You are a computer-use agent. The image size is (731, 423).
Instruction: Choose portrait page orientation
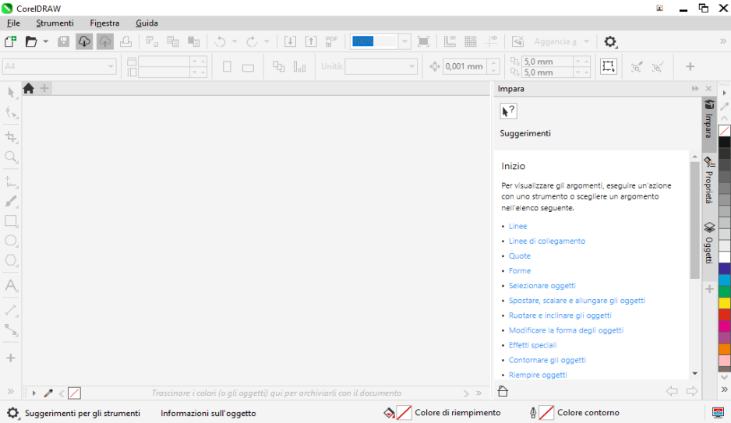coord(227,67)
